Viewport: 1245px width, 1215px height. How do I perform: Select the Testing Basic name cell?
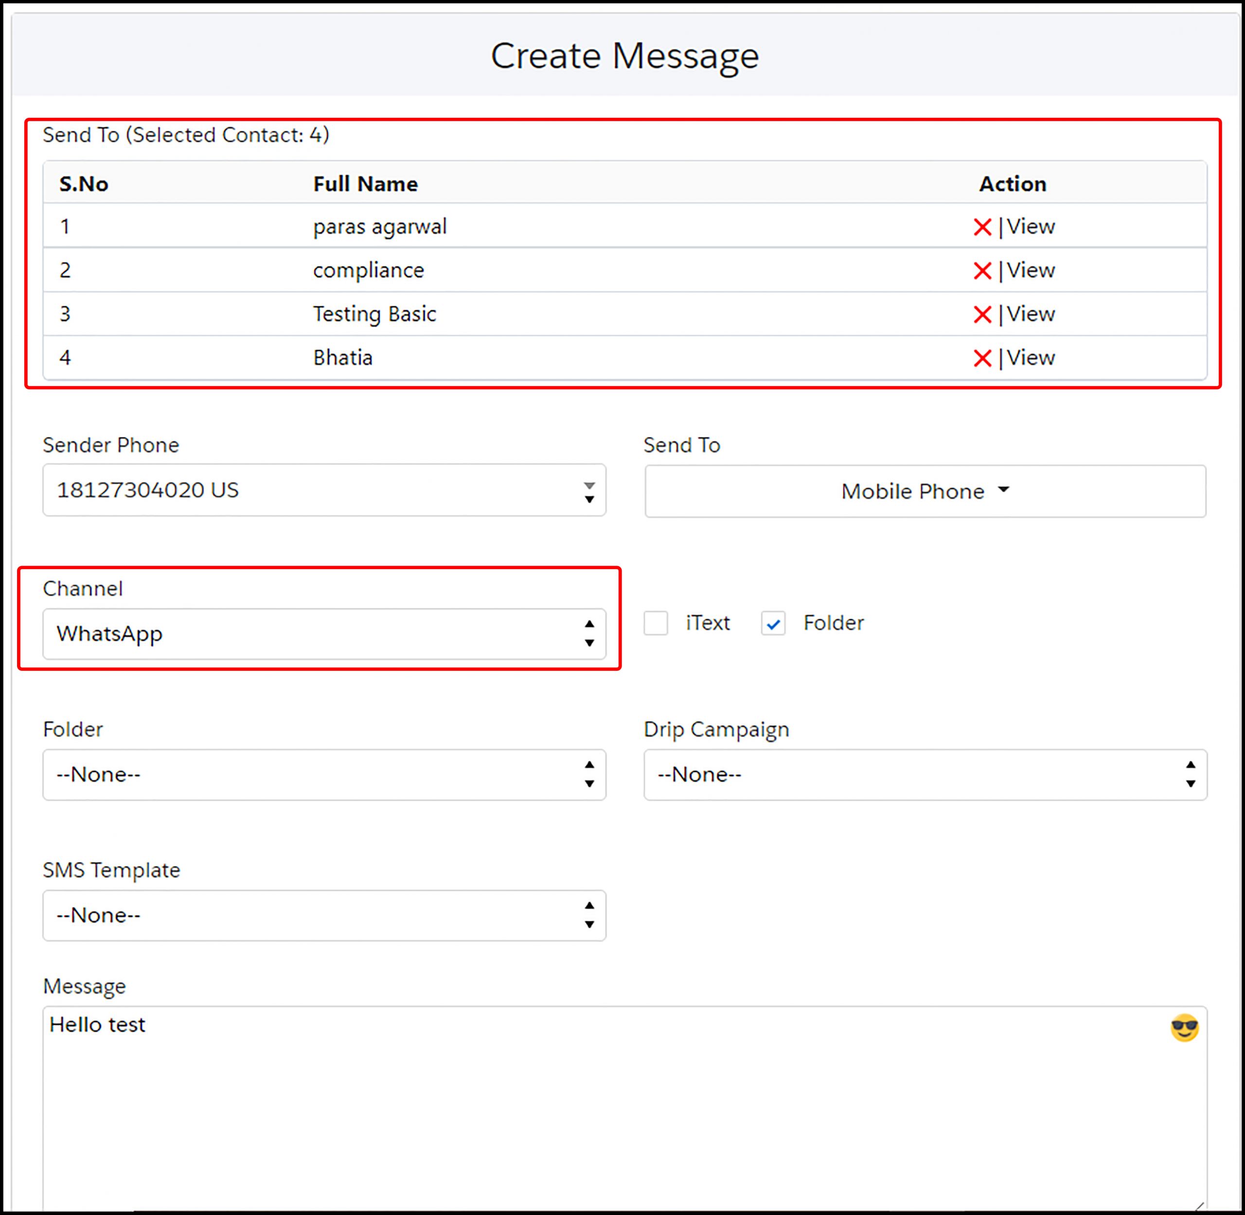tap(374, 314)
